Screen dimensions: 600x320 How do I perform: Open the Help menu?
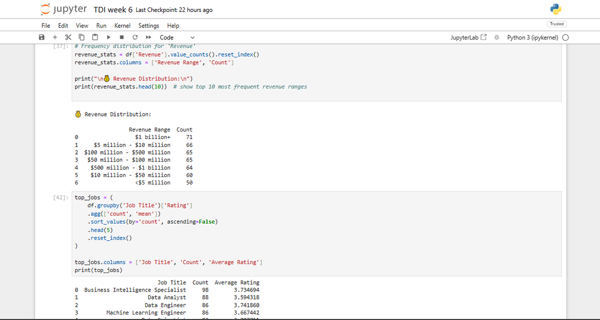pyautogui.click(x=173, y=25)
